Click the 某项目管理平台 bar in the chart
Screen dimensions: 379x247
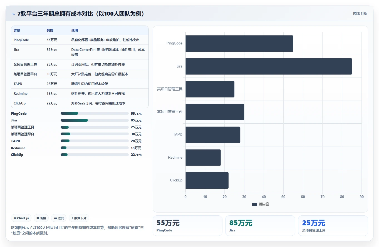point(215,112)
